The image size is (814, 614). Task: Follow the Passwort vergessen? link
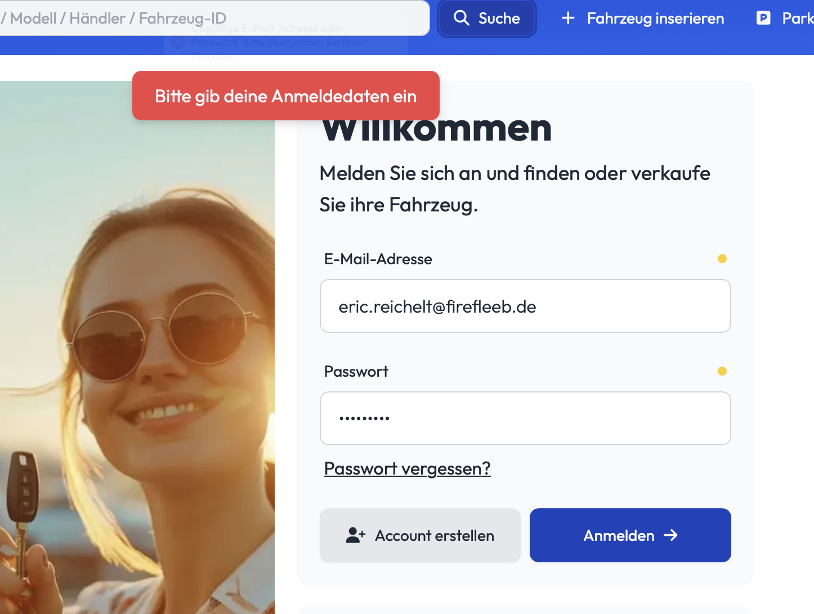pyautogui.click(x=407, y=468)
